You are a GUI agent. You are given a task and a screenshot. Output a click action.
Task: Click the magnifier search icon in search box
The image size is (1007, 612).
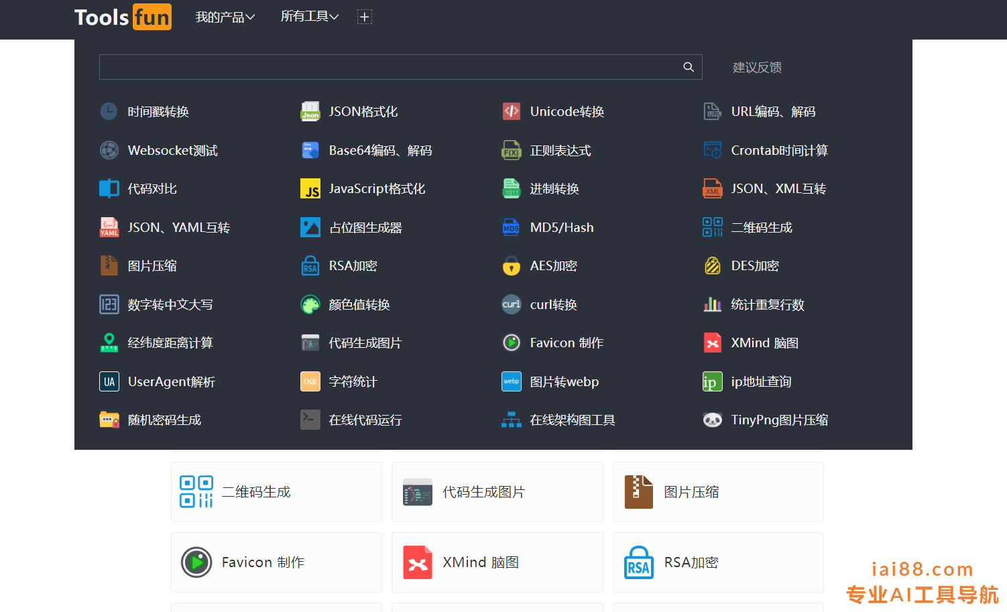point(689,67)
